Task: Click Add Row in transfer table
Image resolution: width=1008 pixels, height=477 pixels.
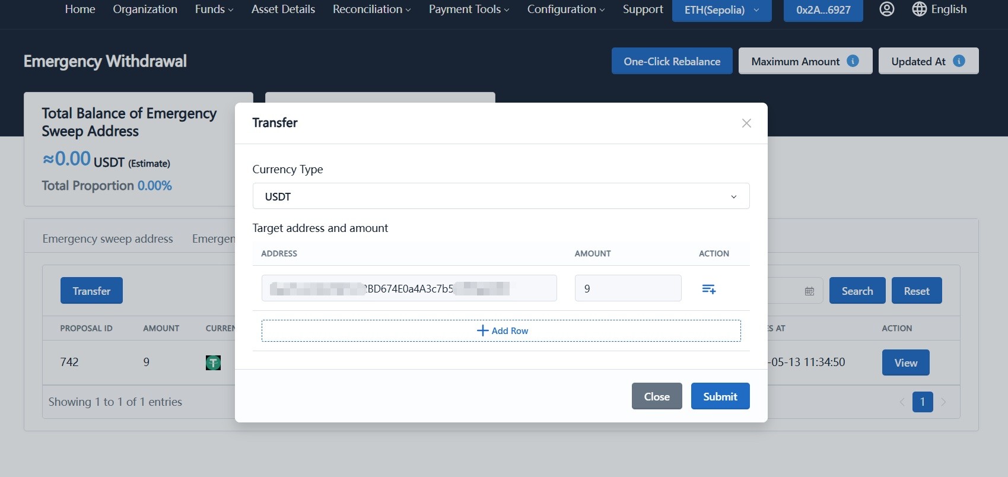Action: [501, 331]
